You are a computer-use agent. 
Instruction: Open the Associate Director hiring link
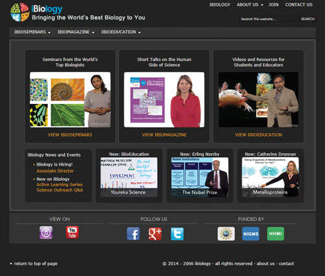click(55, 171)
